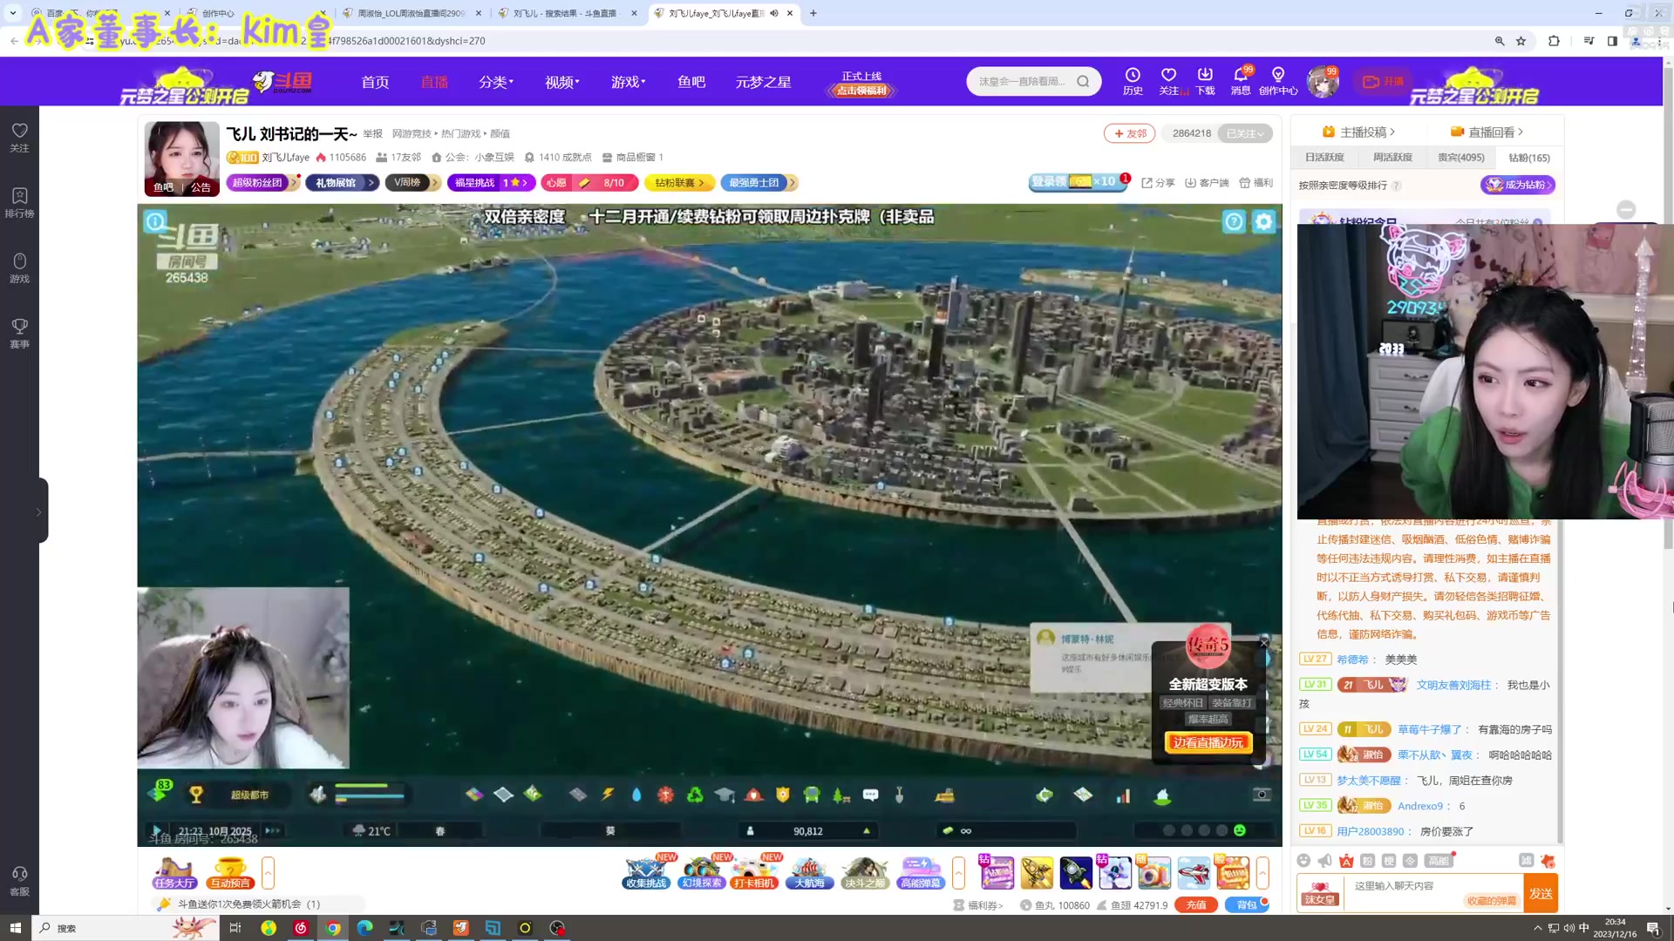Click the 友邻 add button
Image resolution: width=1674 pixels, height=941 pixels.
pos(1130,133)
